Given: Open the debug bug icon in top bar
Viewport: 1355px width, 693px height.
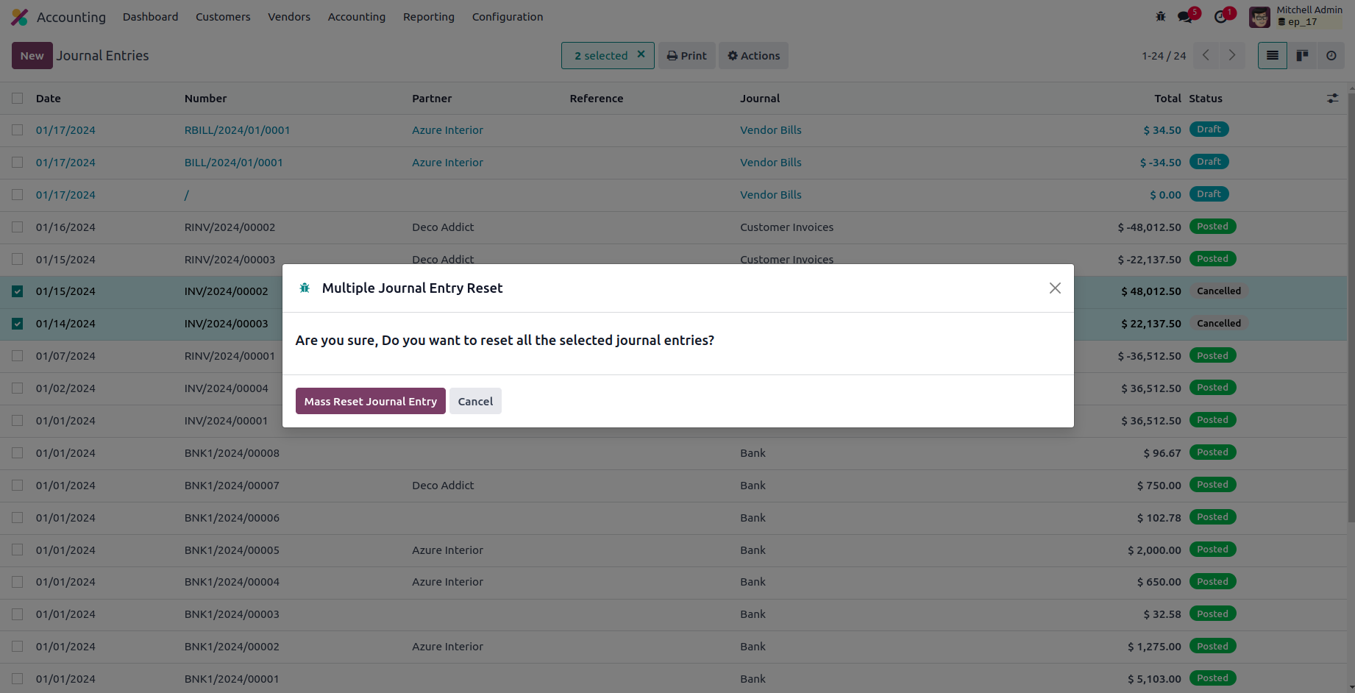Looking at the screenshot, I should pos(1161,16).
